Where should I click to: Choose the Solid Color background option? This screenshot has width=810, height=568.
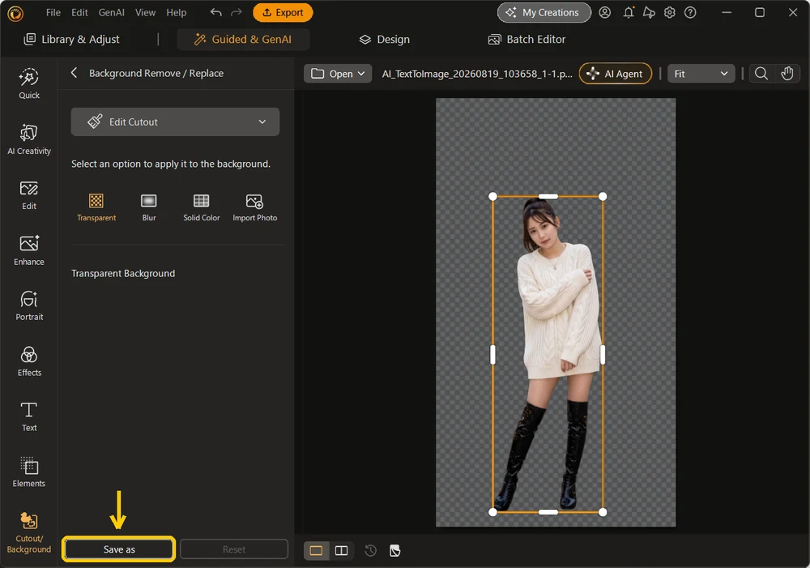[x=202, y=207]
